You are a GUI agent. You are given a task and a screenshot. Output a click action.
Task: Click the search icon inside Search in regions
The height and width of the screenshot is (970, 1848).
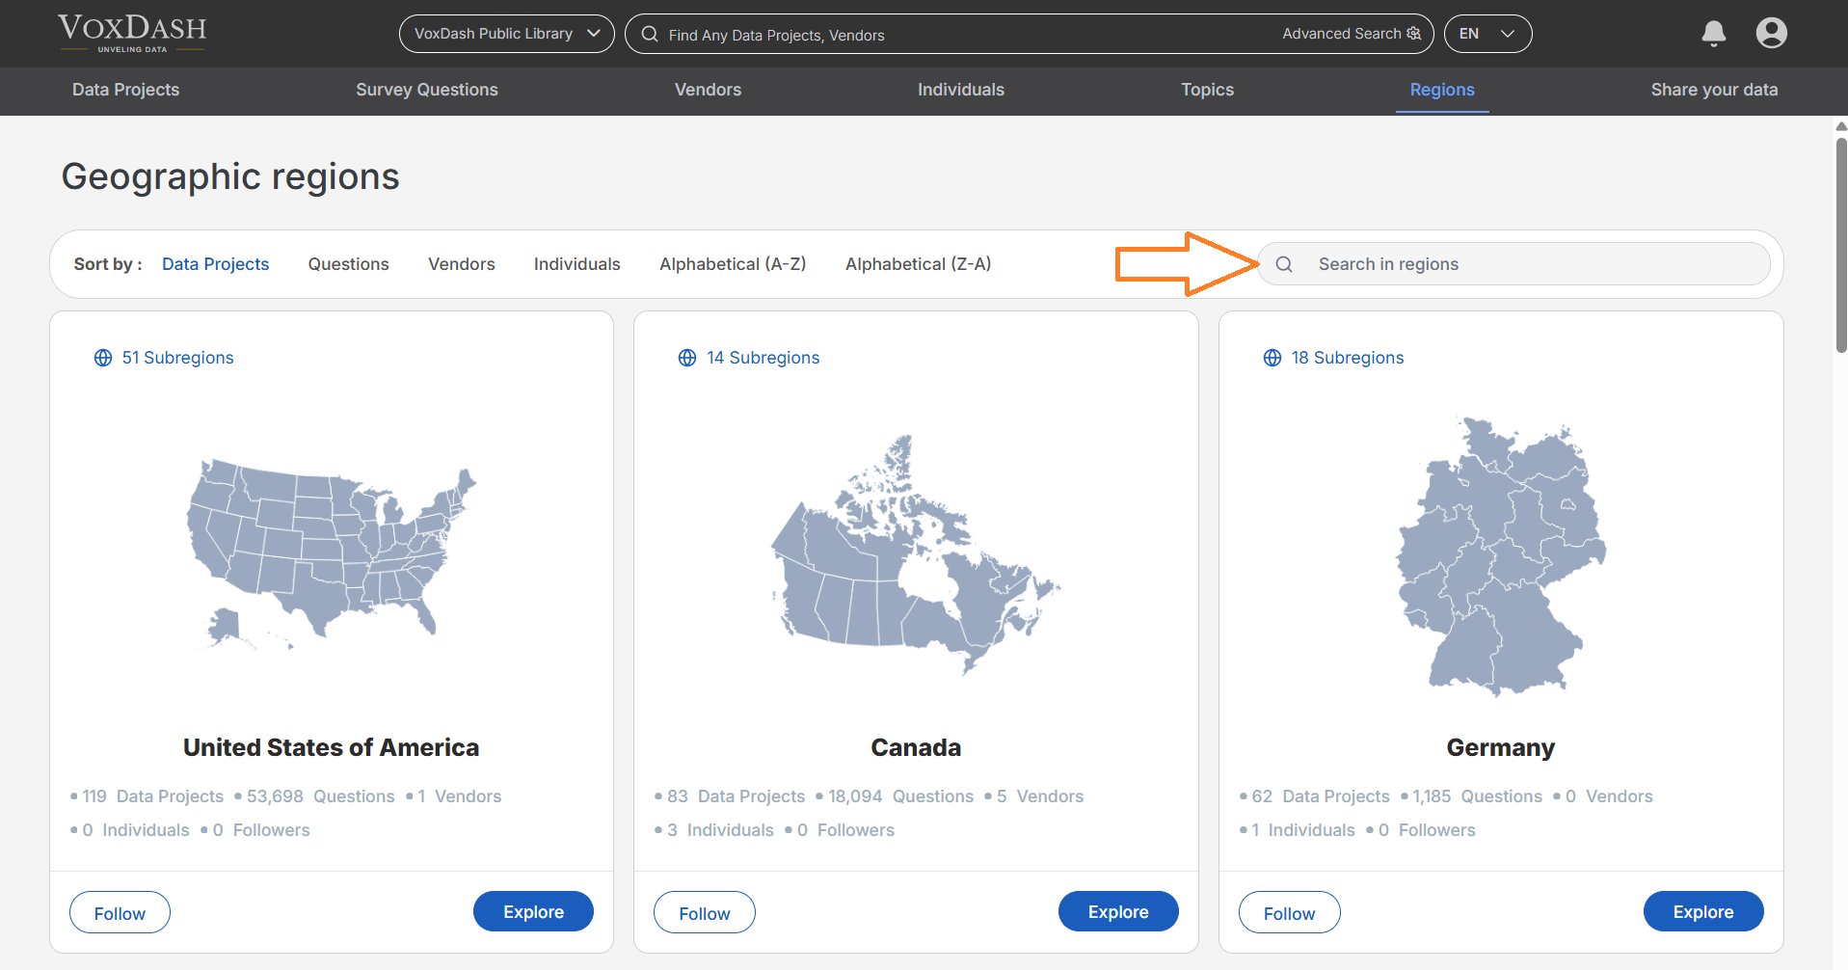1284,263
